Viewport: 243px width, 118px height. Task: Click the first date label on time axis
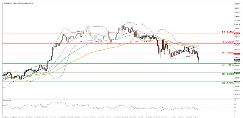tap(5, 117)
